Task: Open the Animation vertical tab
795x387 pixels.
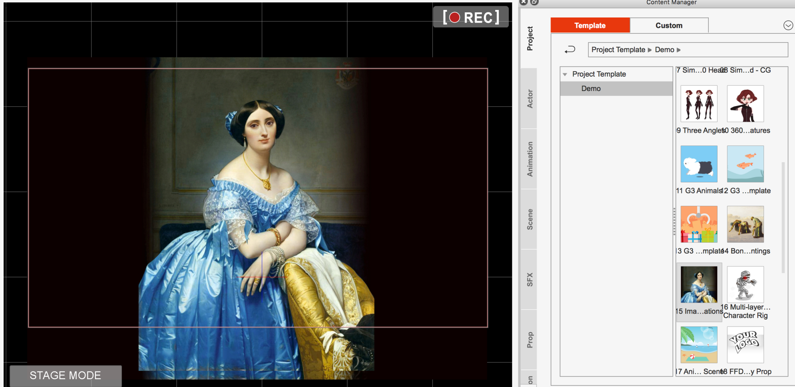Action: (529, 159)
